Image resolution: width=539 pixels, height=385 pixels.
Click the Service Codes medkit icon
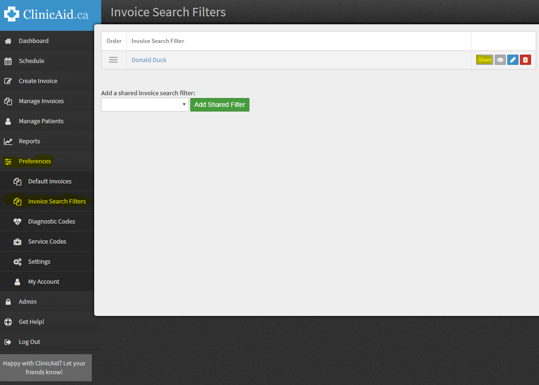pos(18,242)
